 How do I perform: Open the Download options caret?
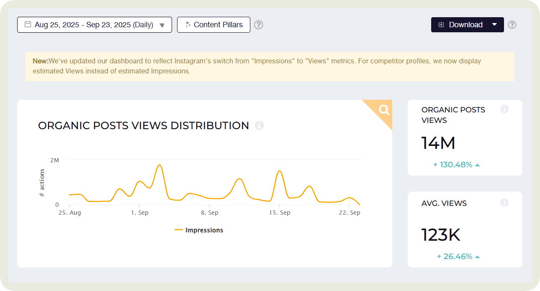[x=494, y=24]
